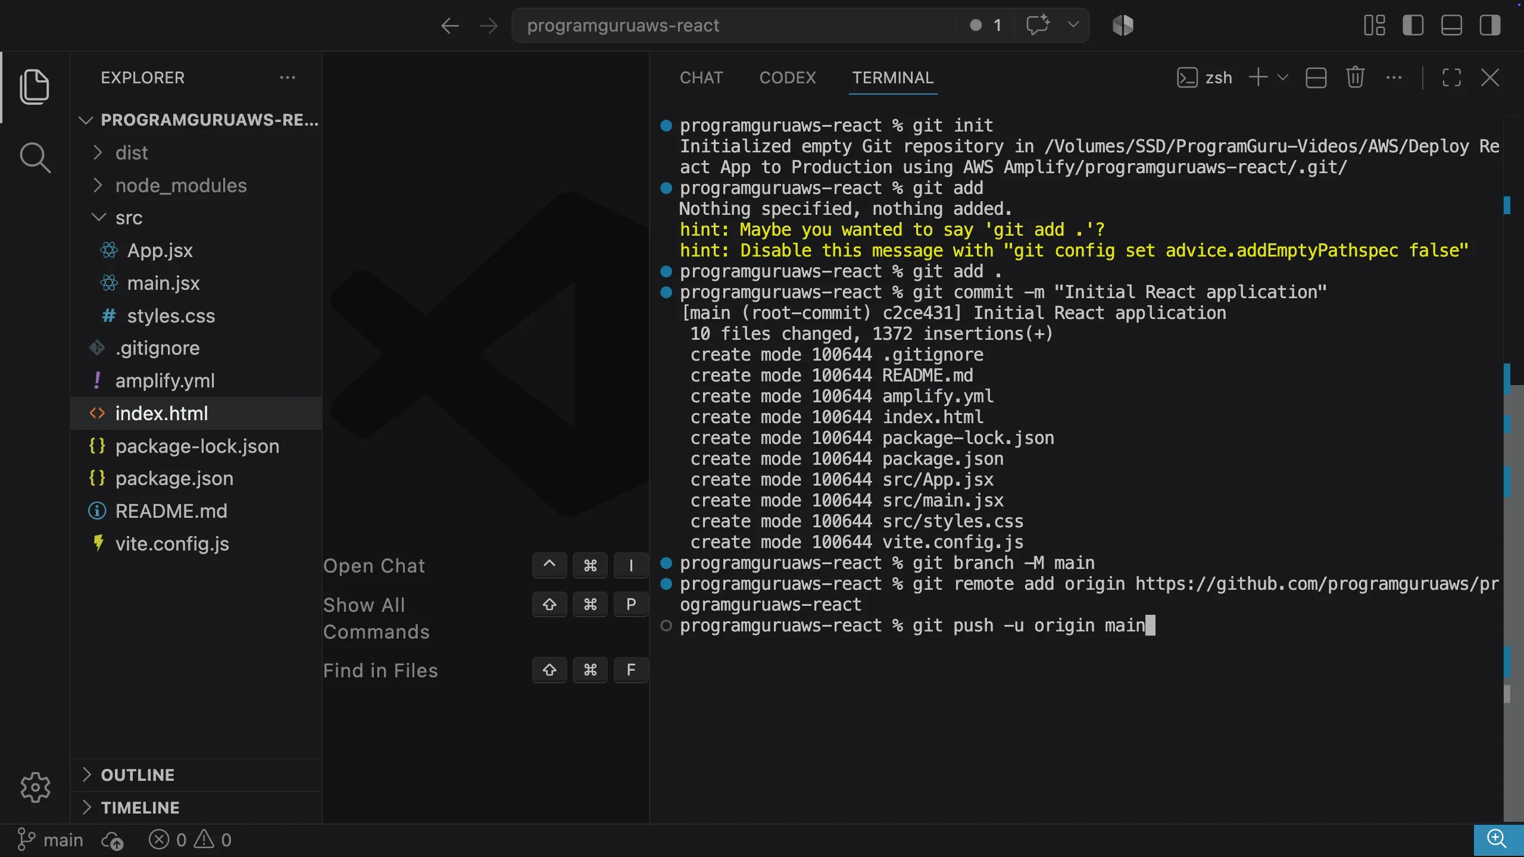The height and width of the screenshot is (857, 1524).
Task: Click the EXPLORER header title
Action: pyautogui.click(x=143, y=77)
